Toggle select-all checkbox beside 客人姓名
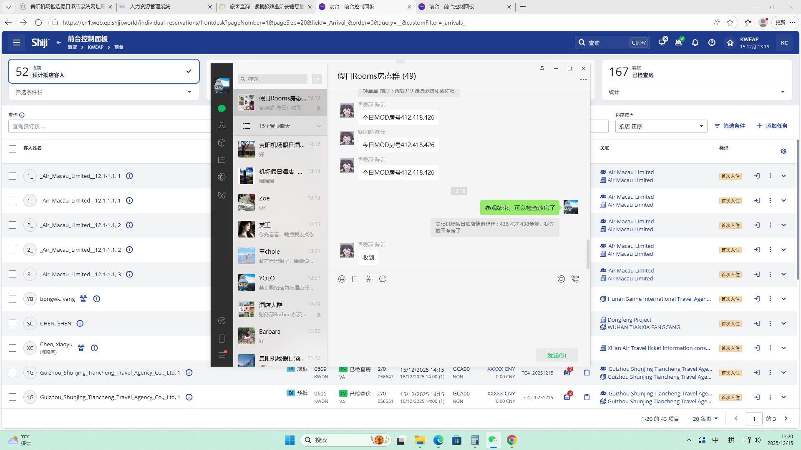Image resolution: width=801 pixels, height=450 pixels. (x=13, y=149)
